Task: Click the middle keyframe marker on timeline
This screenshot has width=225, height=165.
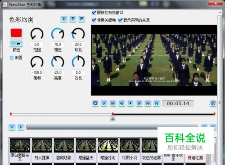Action: point(112,114)
